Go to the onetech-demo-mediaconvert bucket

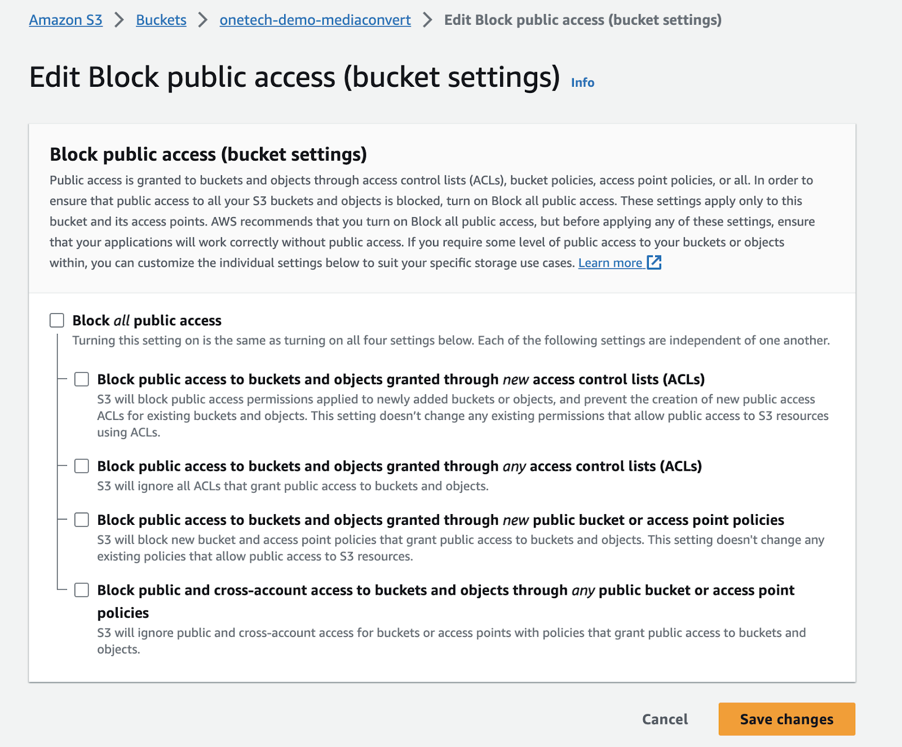pyautogui.click(x=315, y=20)
